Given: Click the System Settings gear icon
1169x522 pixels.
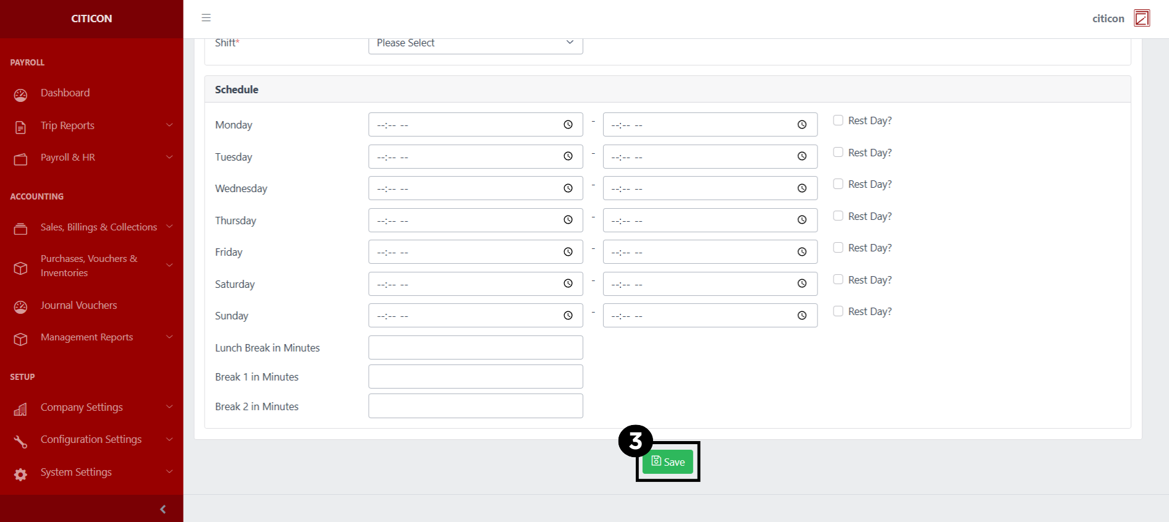Looking at the screenshot, I should coord(20,474).
